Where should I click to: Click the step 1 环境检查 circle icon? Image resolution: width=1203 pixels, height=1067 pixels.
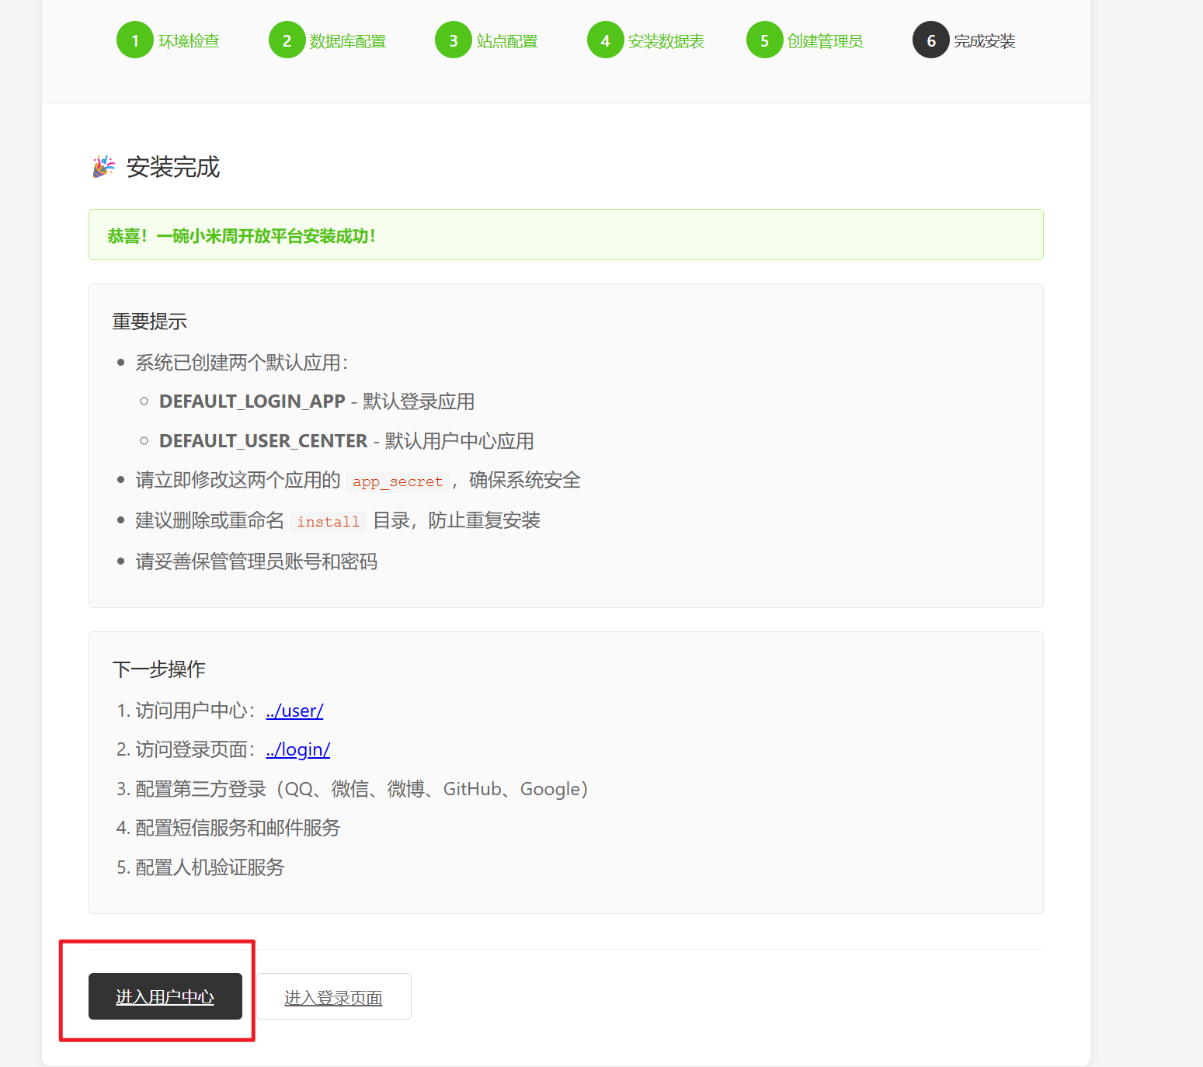(x=134, y=40)
